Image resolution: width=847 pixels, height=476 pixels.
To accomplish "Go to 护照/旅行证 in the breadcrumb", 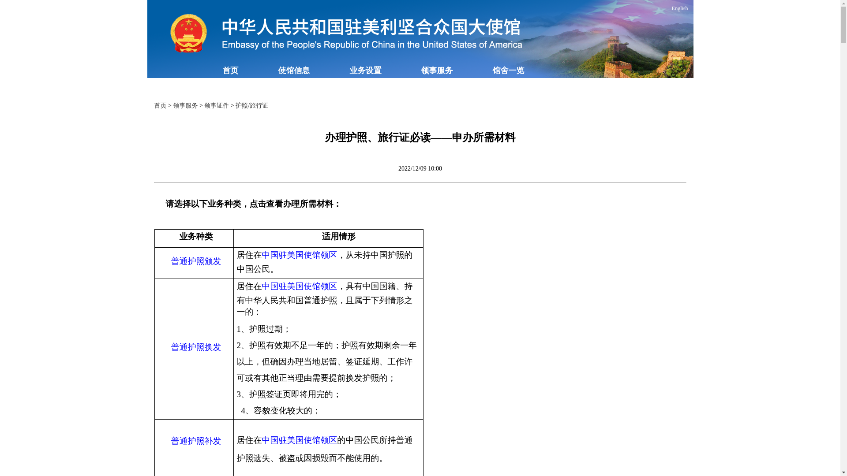I will (251, 106).
